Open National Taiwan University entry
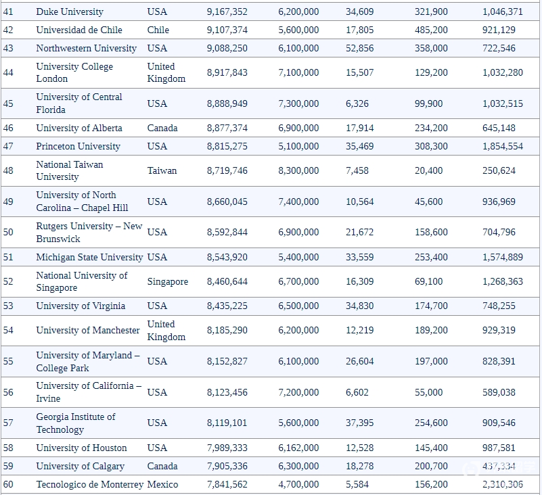 69,170
